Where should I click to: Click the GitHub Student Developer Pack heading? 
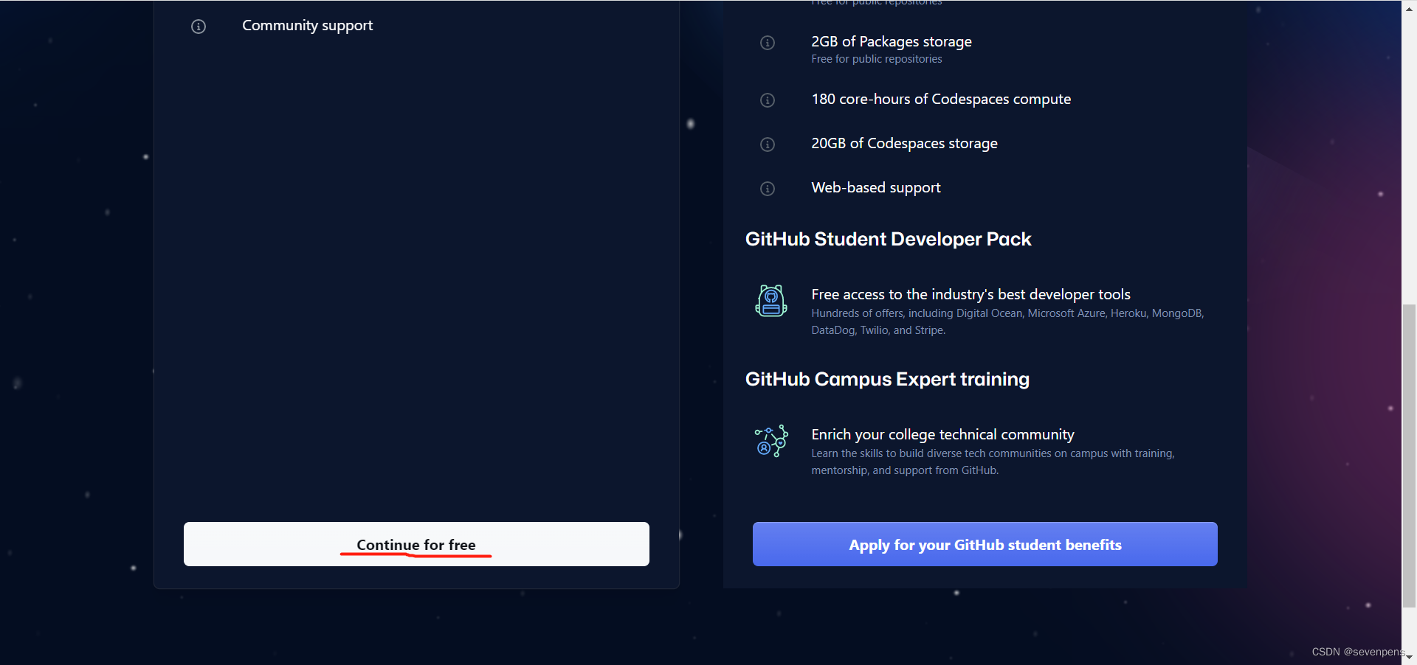(888, 239)
